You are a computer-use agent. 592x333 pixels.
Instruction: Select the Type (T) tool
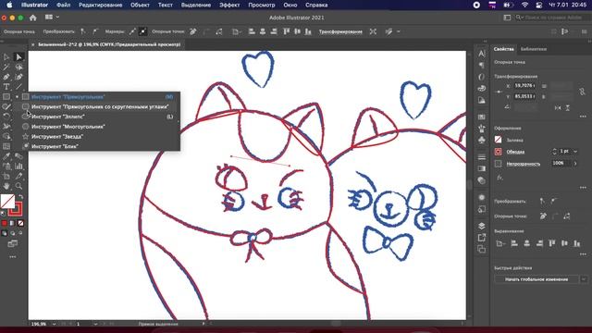click(6, 87)
